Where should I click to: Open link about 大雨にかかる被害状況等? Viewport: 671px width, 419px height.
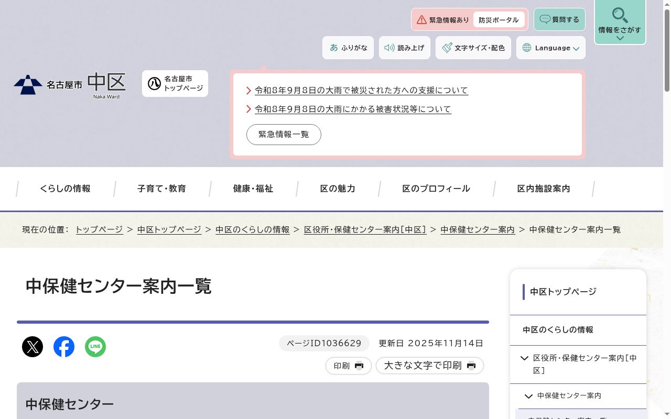coord(353,109)
